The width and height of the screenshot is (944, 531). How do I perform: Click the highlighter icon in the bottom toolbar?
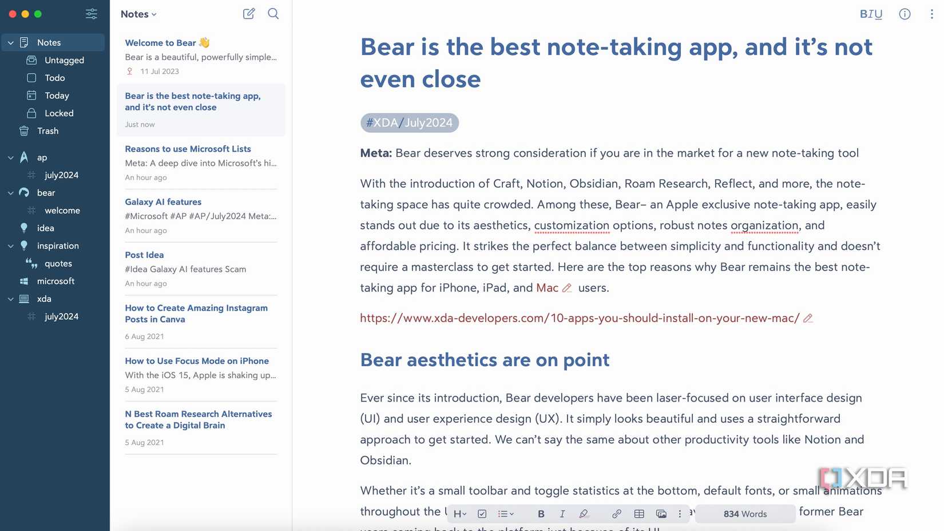click(x=584, y=513)
